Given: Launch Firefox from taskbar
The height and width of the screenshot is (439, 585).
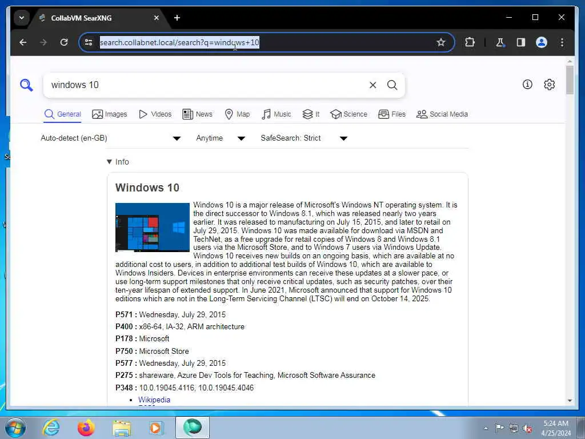Looking at the screenshot, I should point(86,428).
